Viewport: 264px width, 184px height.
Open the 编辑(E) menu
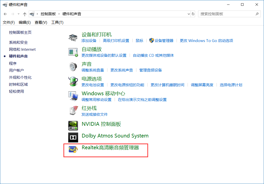tap(25, 22)
